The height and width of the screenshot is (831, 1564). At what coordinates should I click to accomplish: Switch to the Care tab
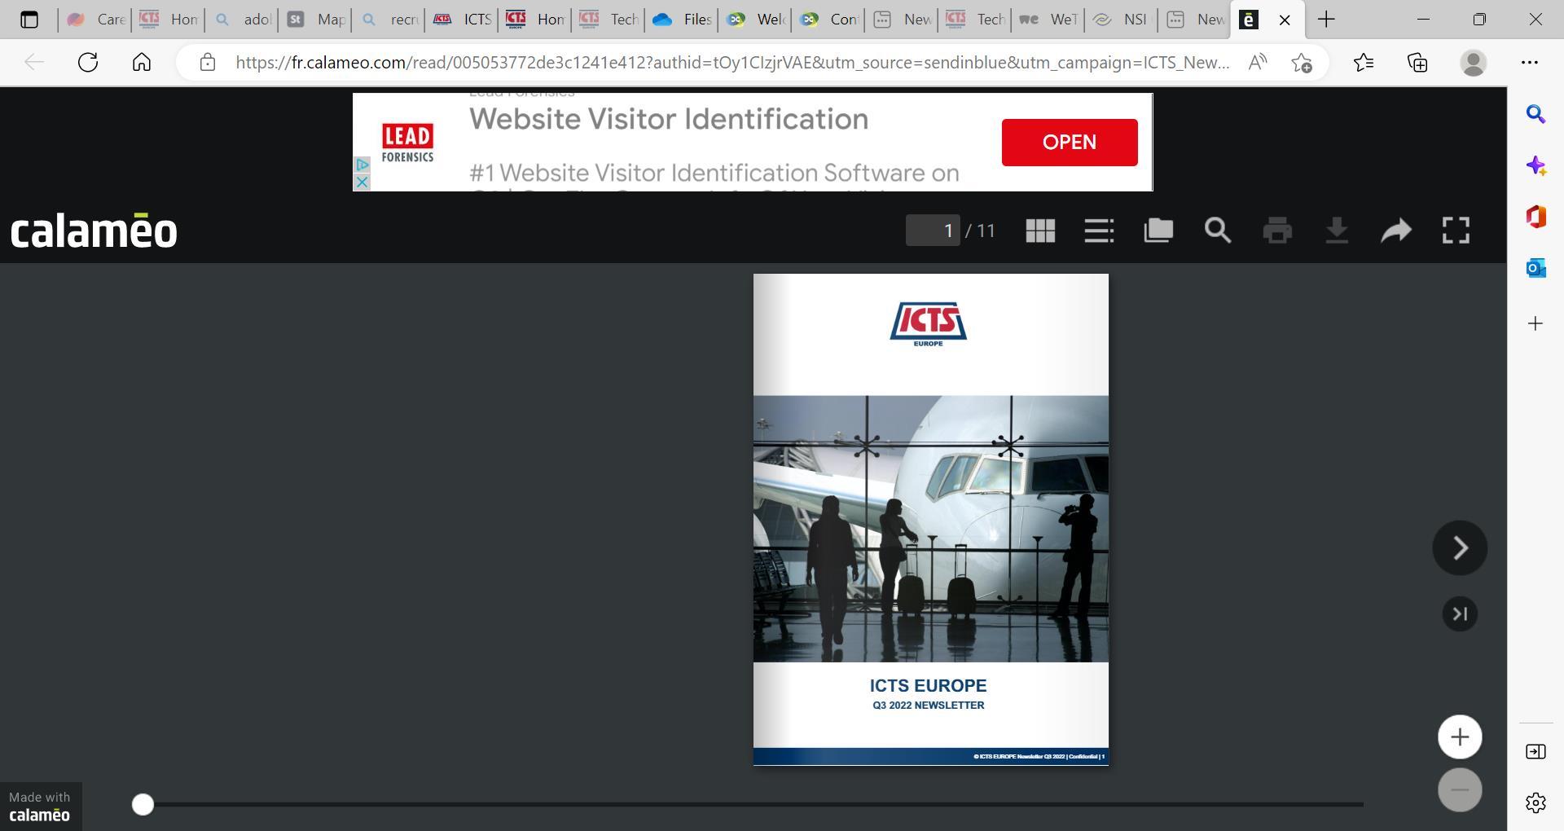tap(94, 20)
